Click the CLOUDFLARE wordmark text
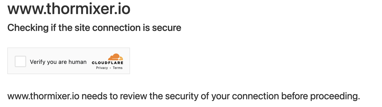 (107, 63)
